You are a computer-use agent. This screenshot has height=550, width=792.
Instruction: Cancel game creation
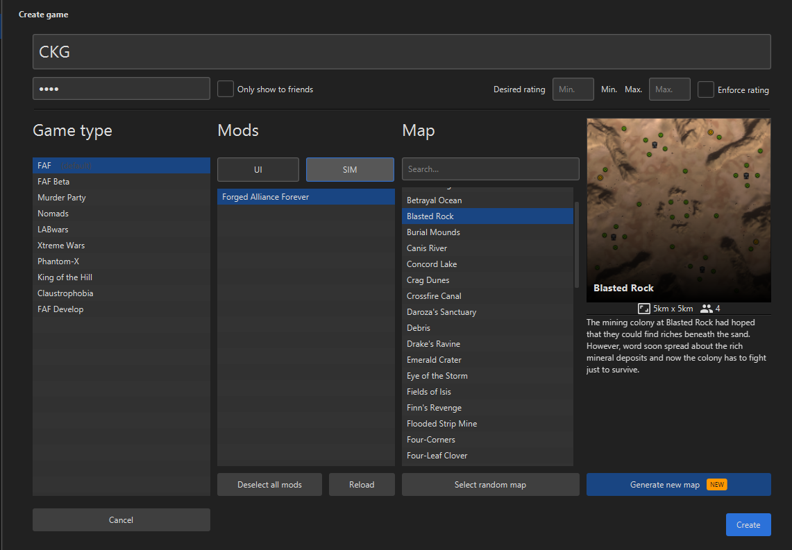click(121, 519)
